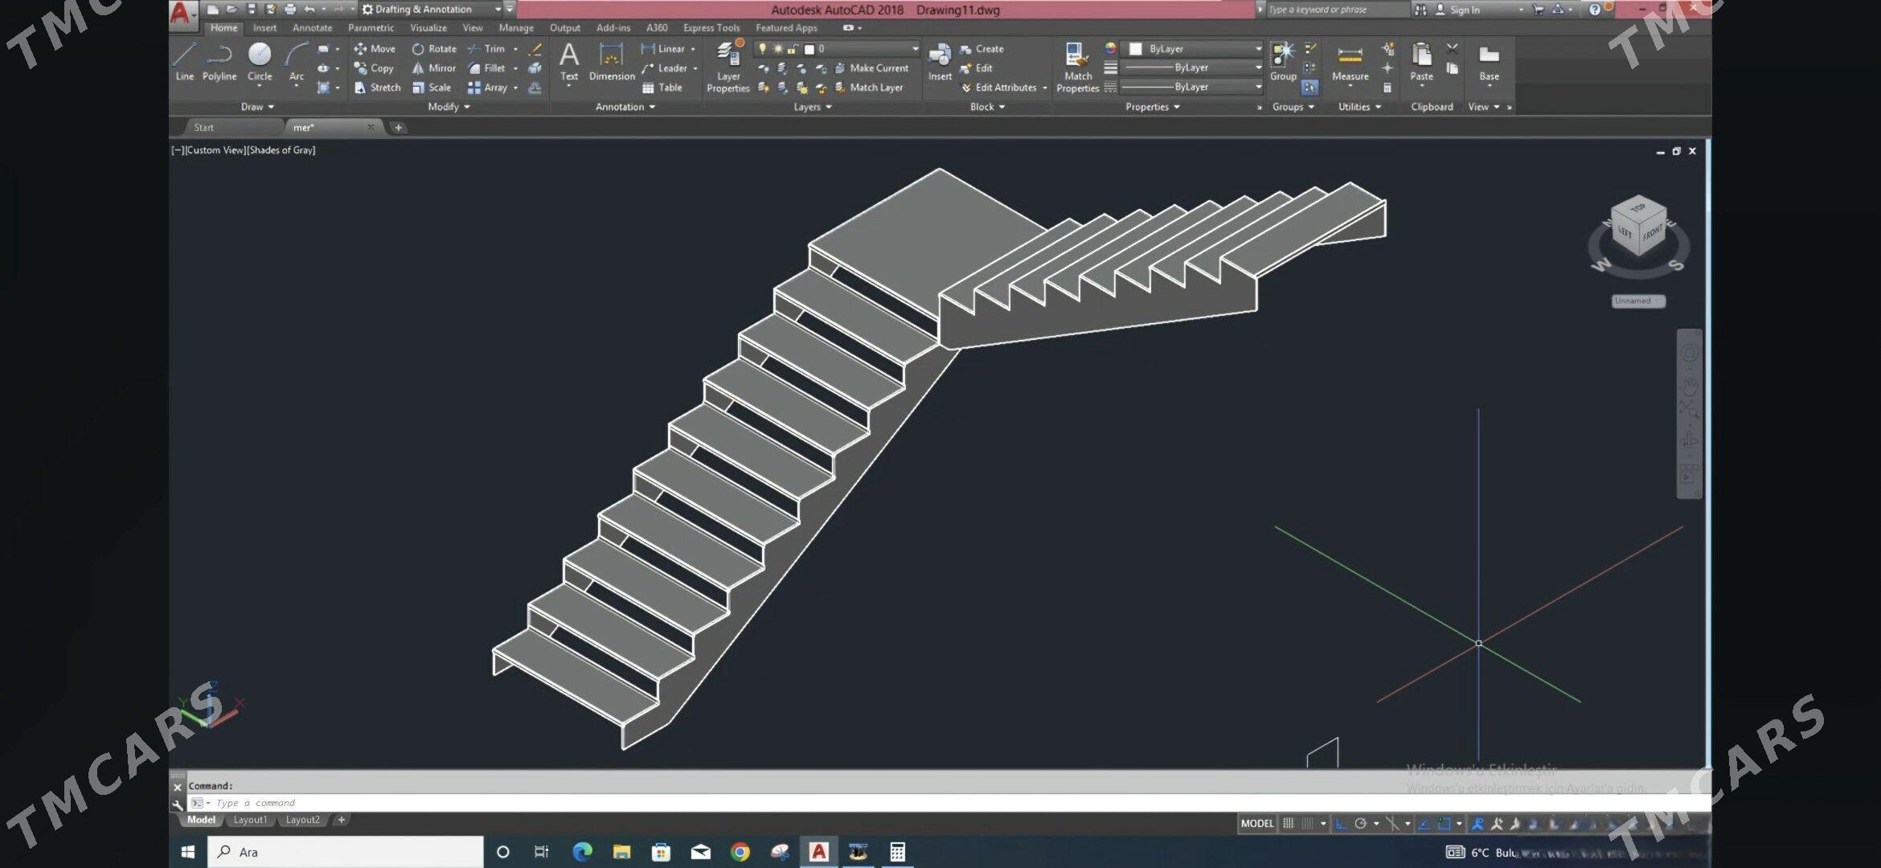Switch to the Layout1 tab
This screenshot has width=1881, height=868.
pyautogui.click(x=250, y=820)
